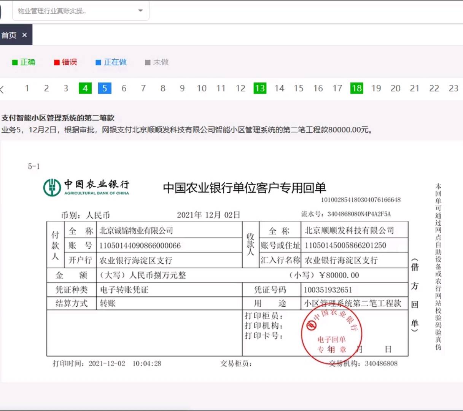Click settlement method value 转账
The image size is (463, 411).
108,303
